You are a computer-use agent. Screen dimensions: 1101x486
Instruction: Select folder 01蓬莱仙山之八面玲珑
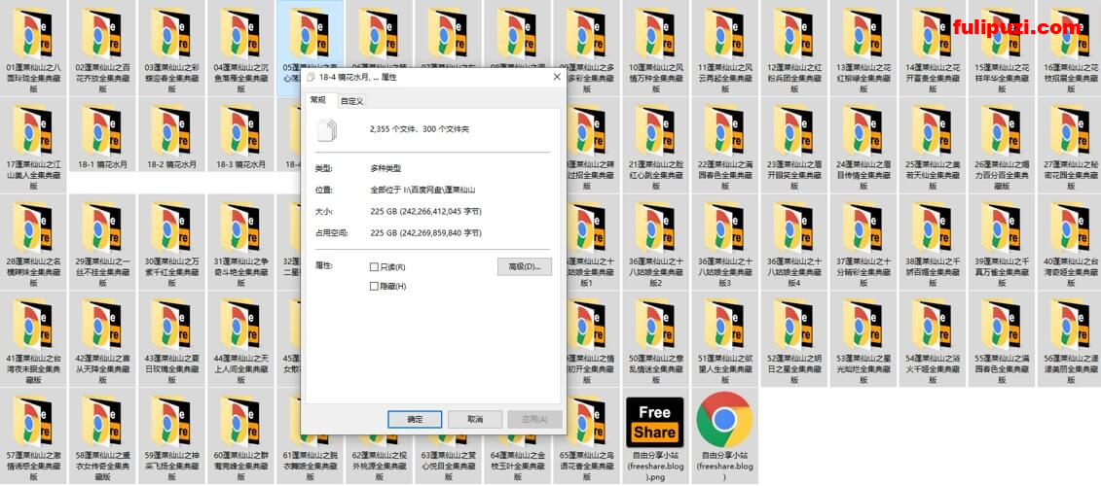tap(33, 47)
